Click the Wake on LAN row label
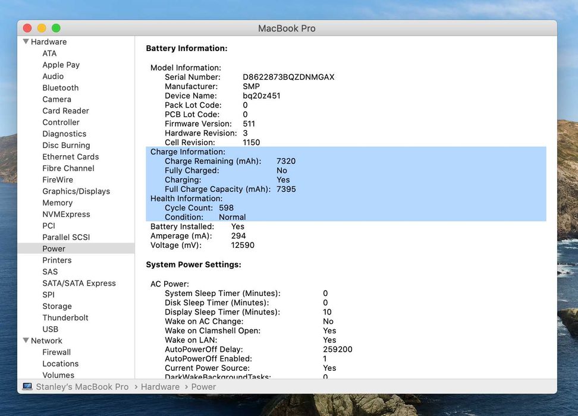Image resolution: width=578 pixels, height=416 pixels. [191, 340]
